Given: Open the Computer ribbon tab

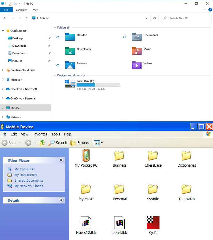Looking at the screenshot, I should tap(21, 10).
